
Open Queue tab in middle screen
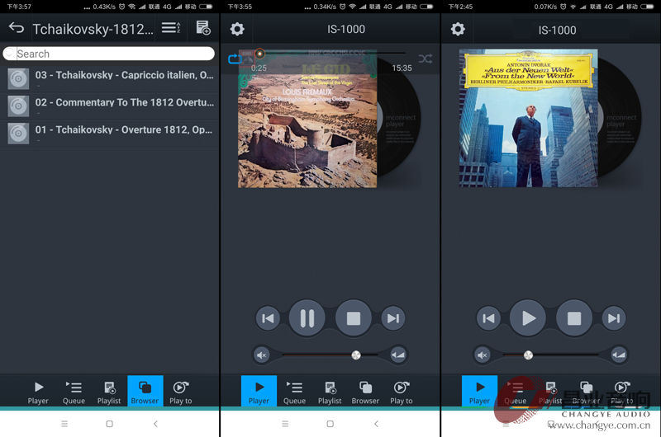(x=294, y=392)
